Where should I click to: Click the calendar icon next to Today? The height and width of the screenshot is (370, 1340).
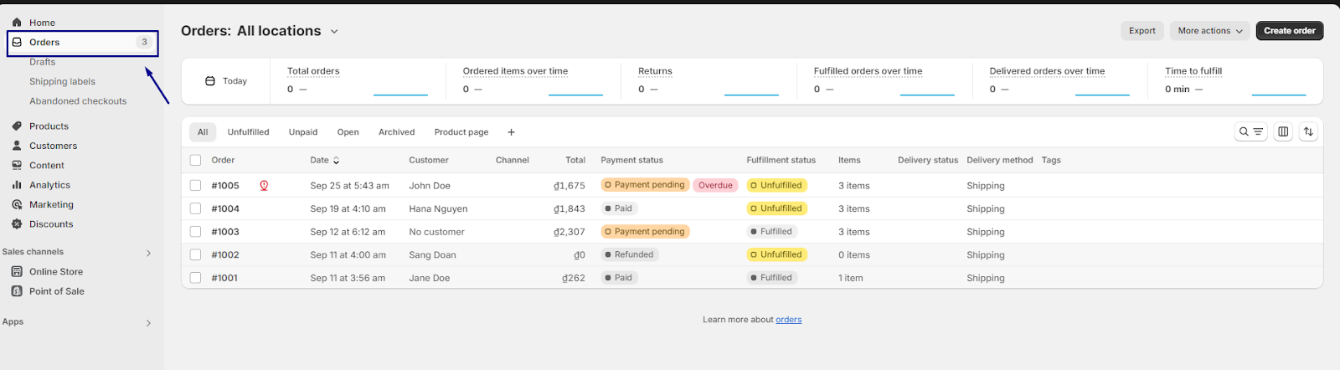pyautogui.click(x=210, y=81)
